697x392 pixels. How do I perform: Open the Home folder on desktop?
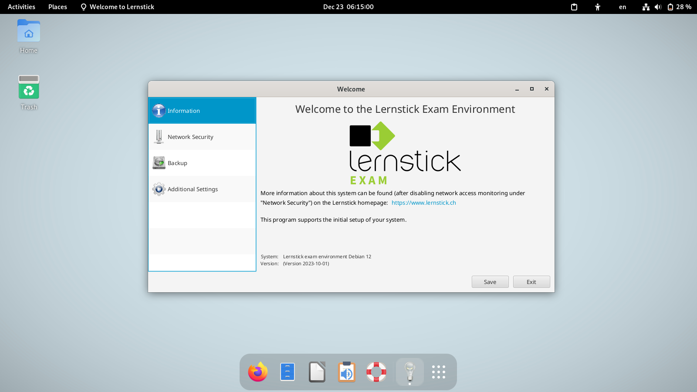[29, 37]
